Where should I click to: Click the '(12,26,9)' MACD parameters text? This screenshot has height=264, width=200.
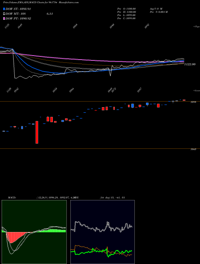[42, 197]
